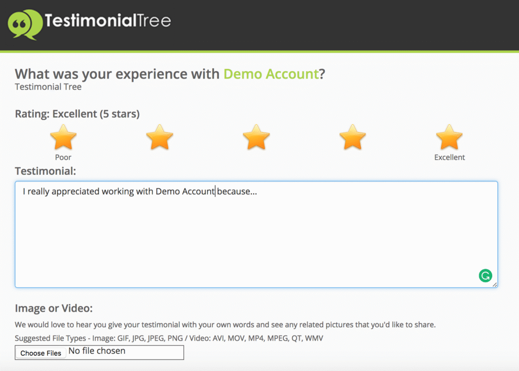Set rating by clicking the Poor star

click(x=63, y=136)
